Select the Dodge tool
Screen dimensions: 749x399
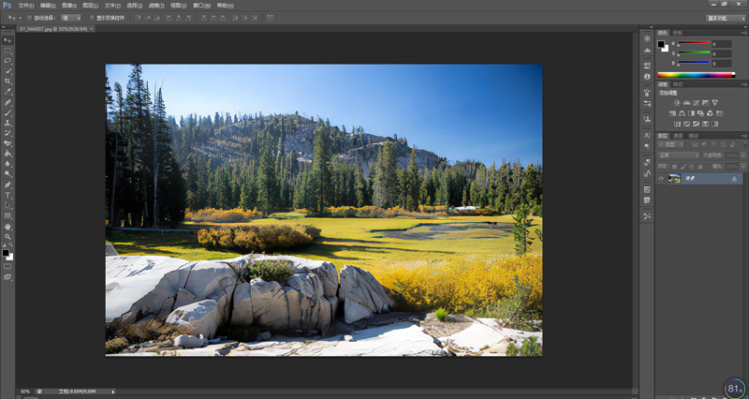[7, 174]
